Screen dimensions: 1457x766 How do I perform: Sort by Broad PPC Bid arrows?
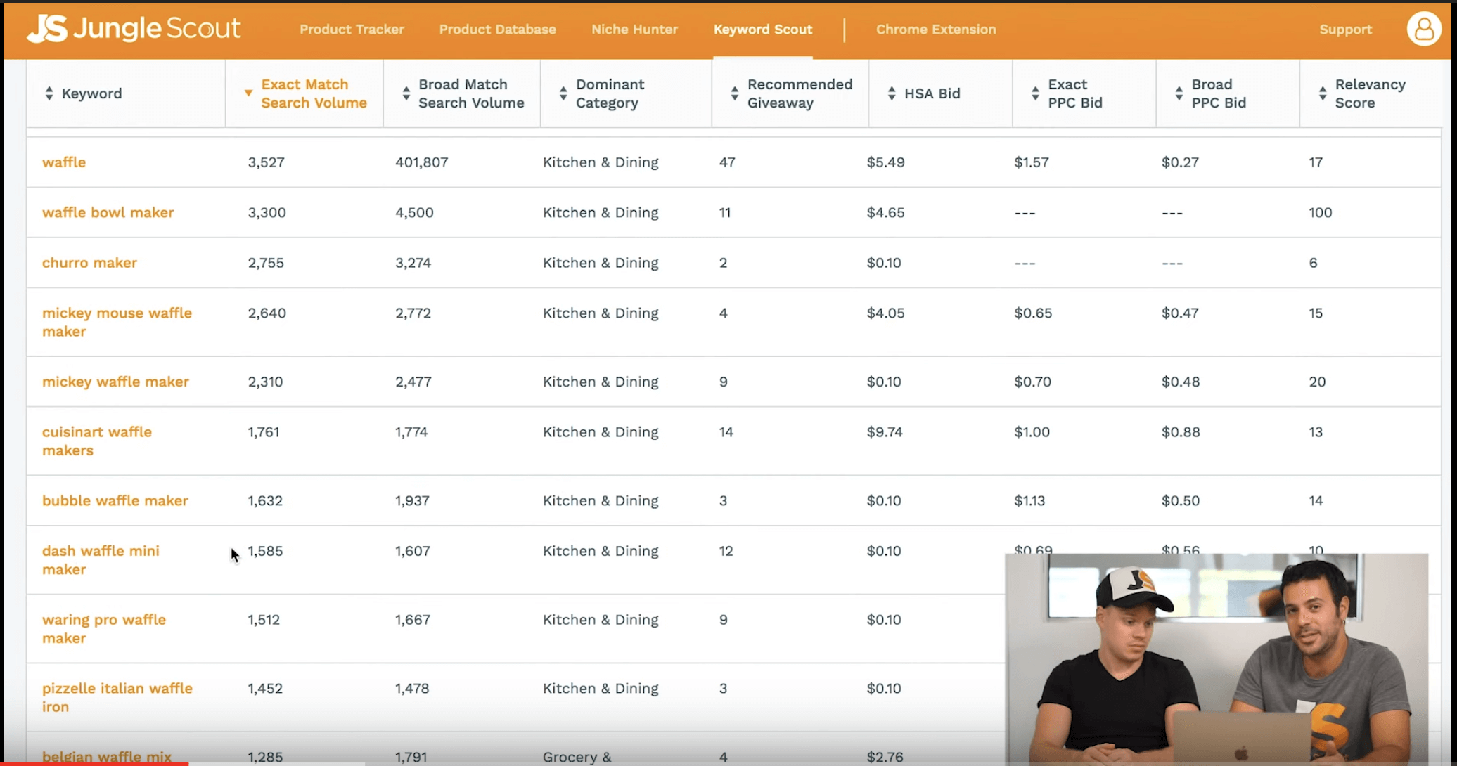1179,93
